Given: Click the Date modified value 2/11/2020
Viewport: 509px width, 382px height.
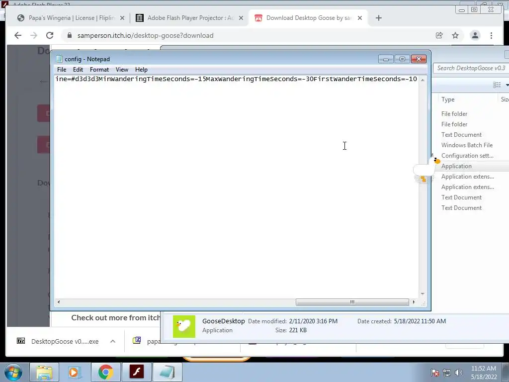Looking at the screenshot, I should click(x=313, y=321).
